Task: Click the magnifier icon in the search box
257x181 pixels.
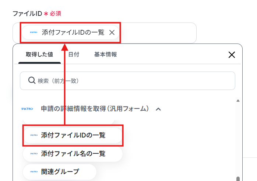Action: pos(32,80)
